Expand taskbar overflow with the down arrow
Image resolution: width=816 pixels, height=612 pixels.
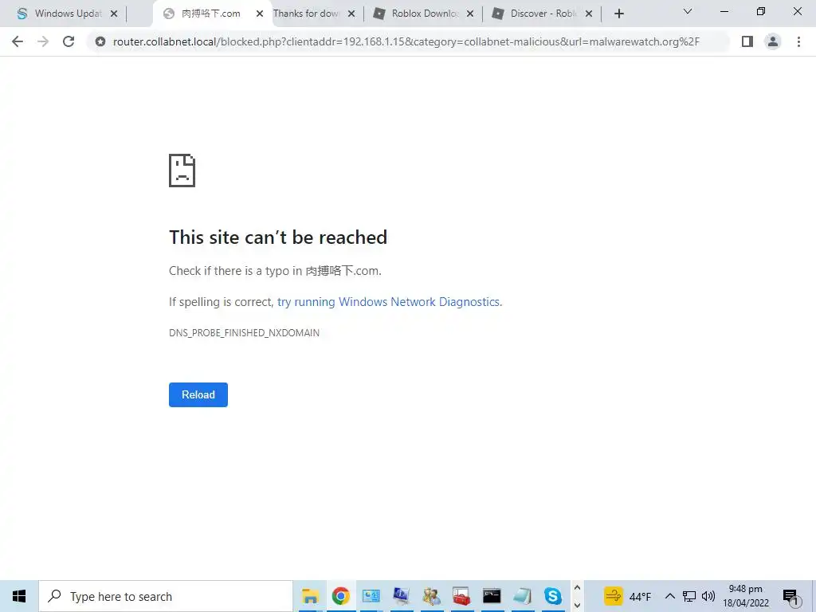577,605
